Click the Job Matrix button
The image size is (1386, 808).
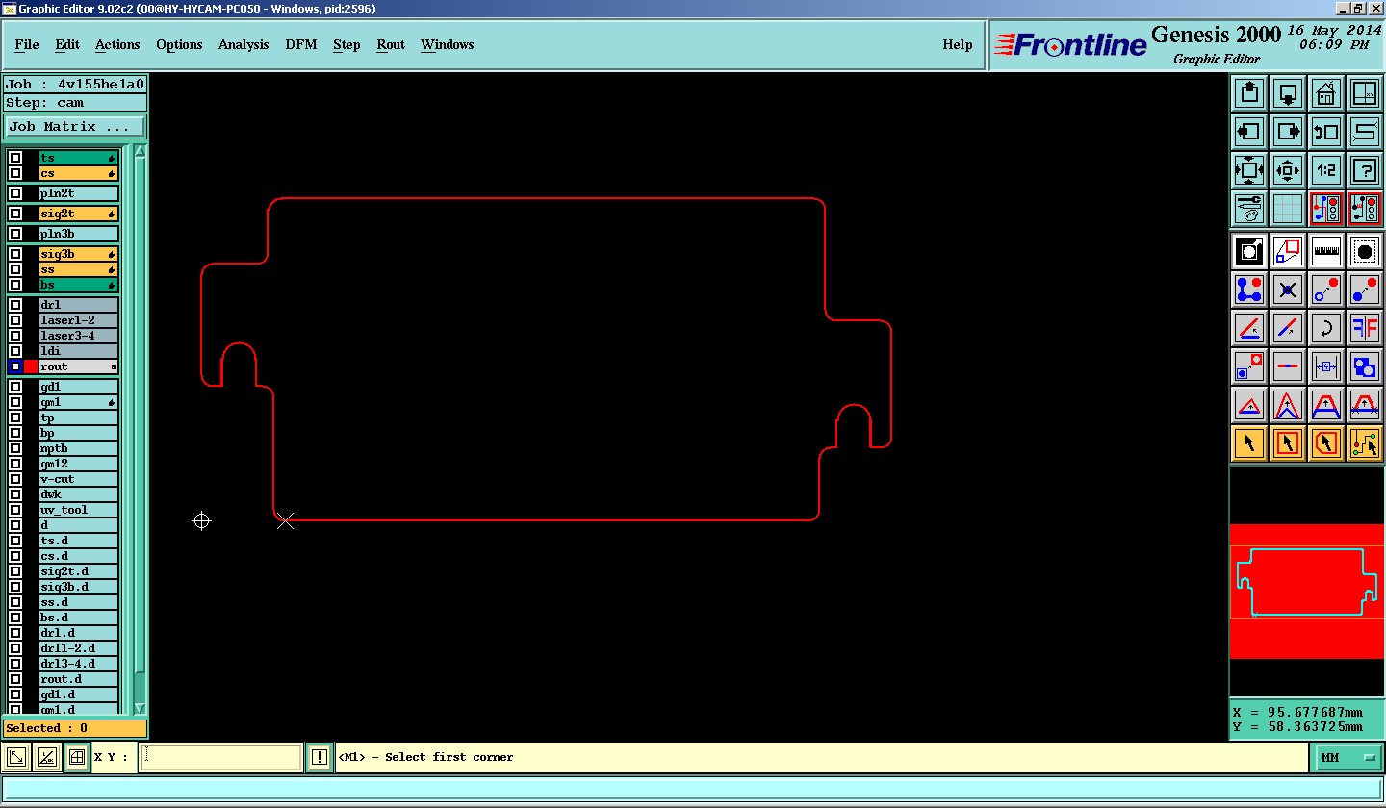pos(75,127)
